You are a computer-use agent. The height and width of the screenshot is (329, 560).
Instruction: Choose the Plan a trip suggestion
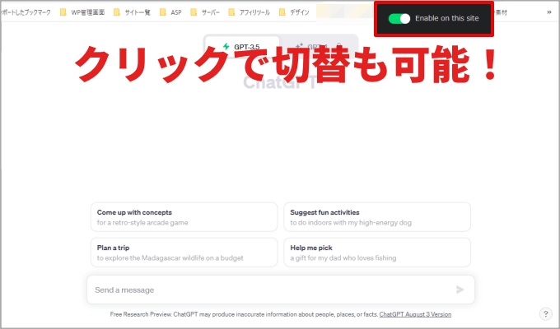point(184,253)
